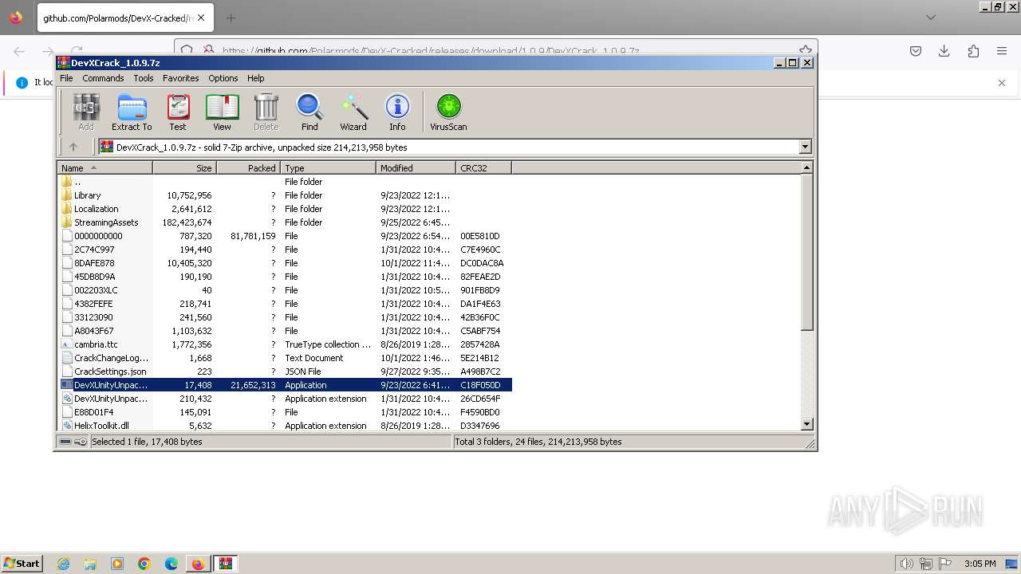The width and height of the screenshot is (1021, 574).
Task: Launch the Wizard tool
Action: tap(353, 112)
